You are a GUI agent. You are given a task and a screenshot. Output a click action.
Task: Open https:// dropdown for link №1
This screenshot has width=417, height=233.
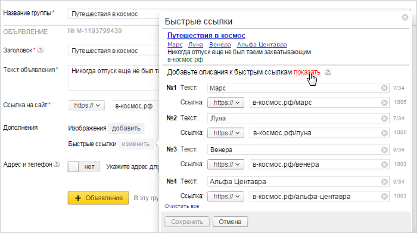(226, 102)
